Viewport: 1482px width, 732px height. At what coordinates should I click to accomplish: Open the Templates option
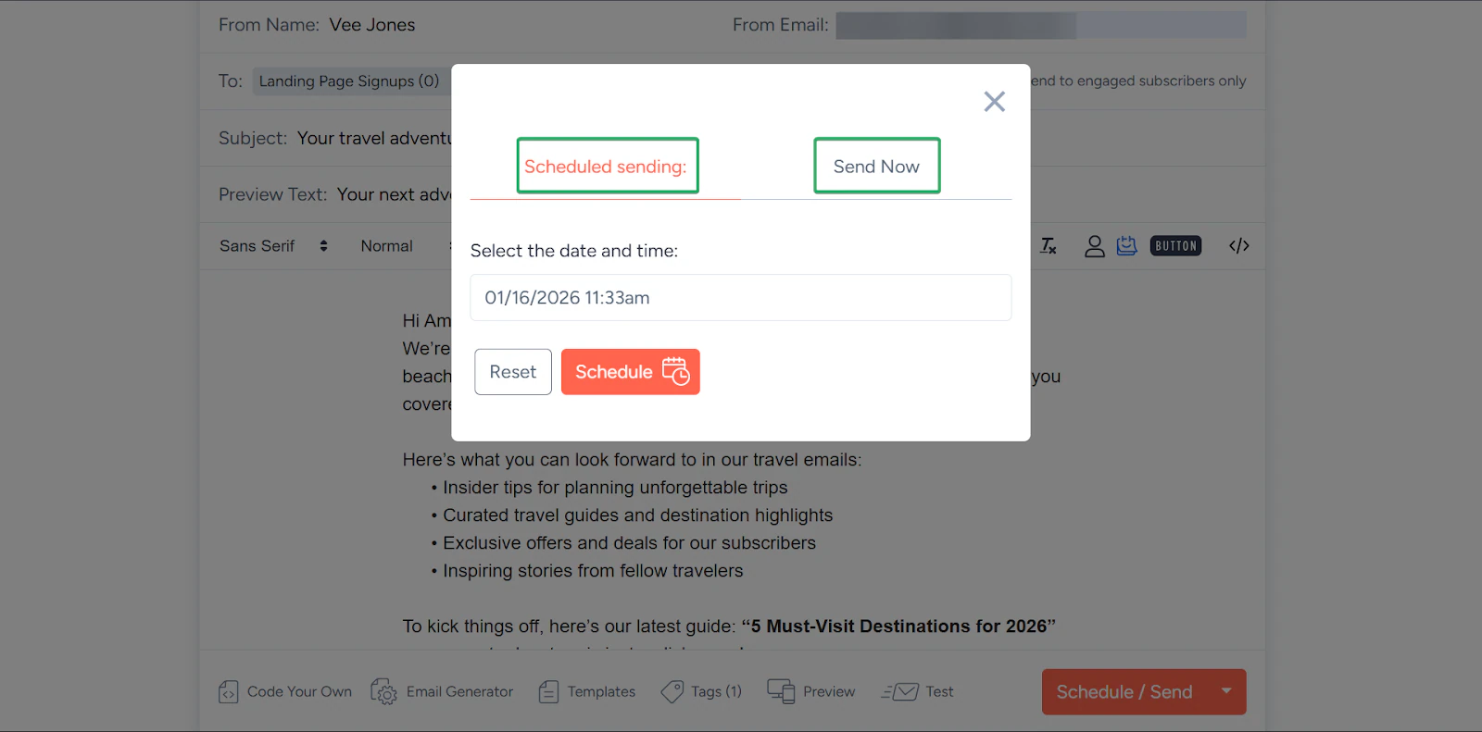(x=587, y=692)
